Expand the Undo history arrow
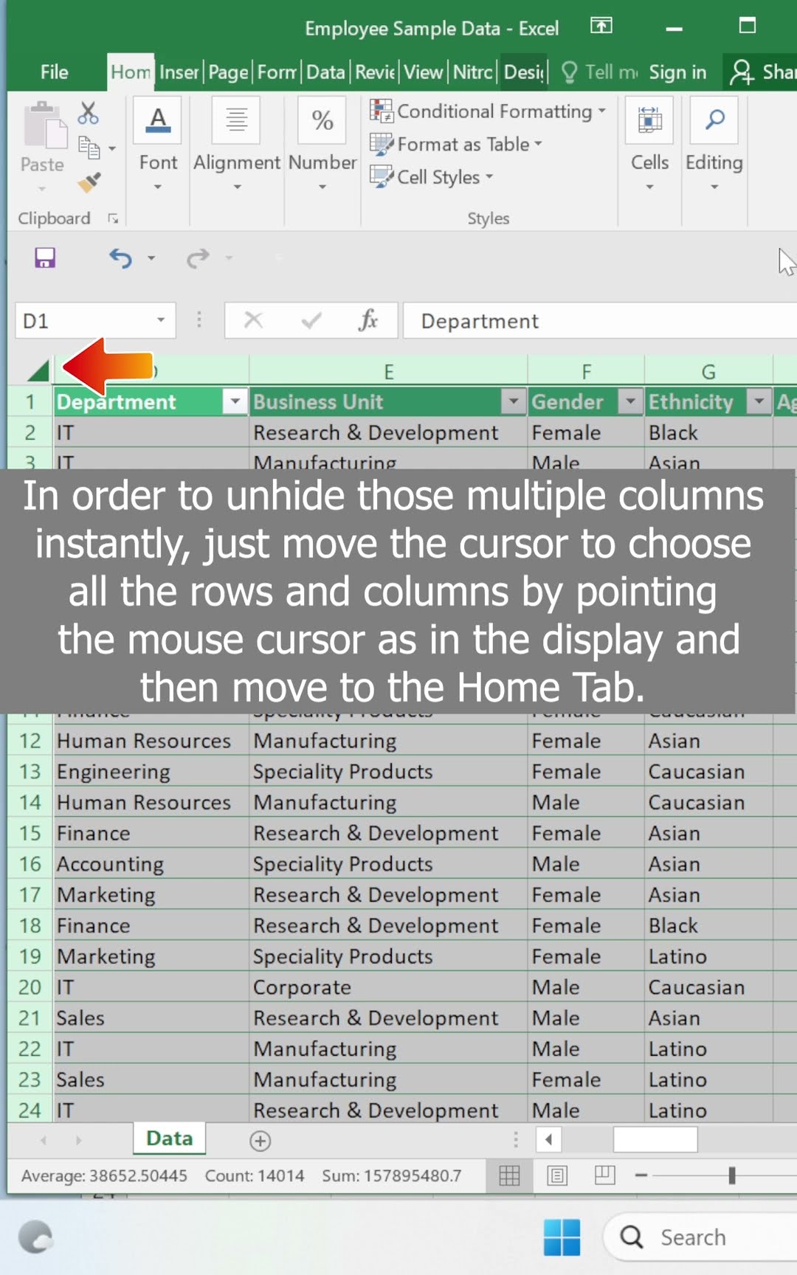The width and height of the screenshot is (797, 1275). [x=151, y=258]
